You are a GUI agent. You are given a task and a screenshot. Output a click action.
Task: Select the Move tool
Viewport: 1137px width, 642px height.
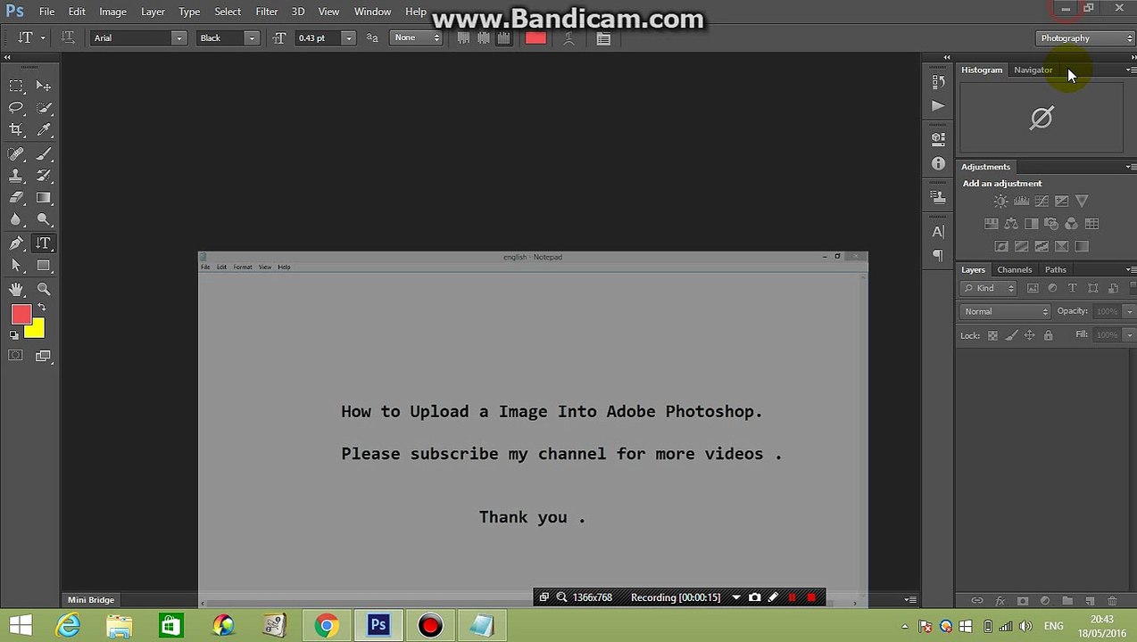coord(43,86)
